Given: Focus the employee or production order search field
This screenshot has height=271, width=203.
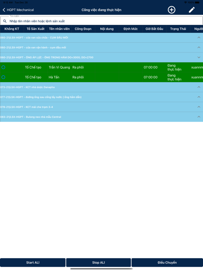Looking at the screenshot, I should click(101, 21).
